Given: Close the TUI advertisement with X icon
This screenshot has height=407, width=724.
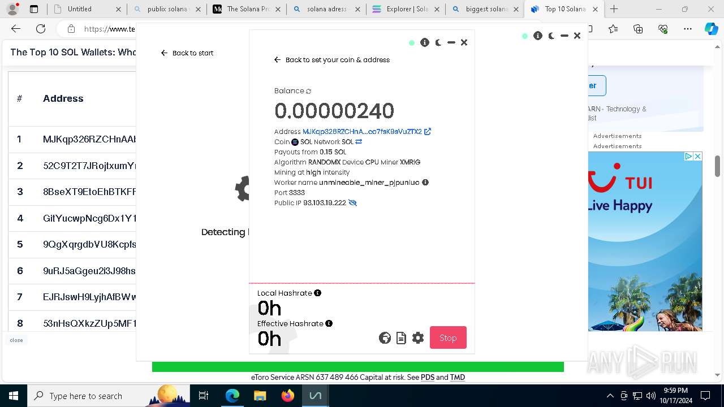Looking at the screenshot, I should pyautogui.click(x=698, y=157).
